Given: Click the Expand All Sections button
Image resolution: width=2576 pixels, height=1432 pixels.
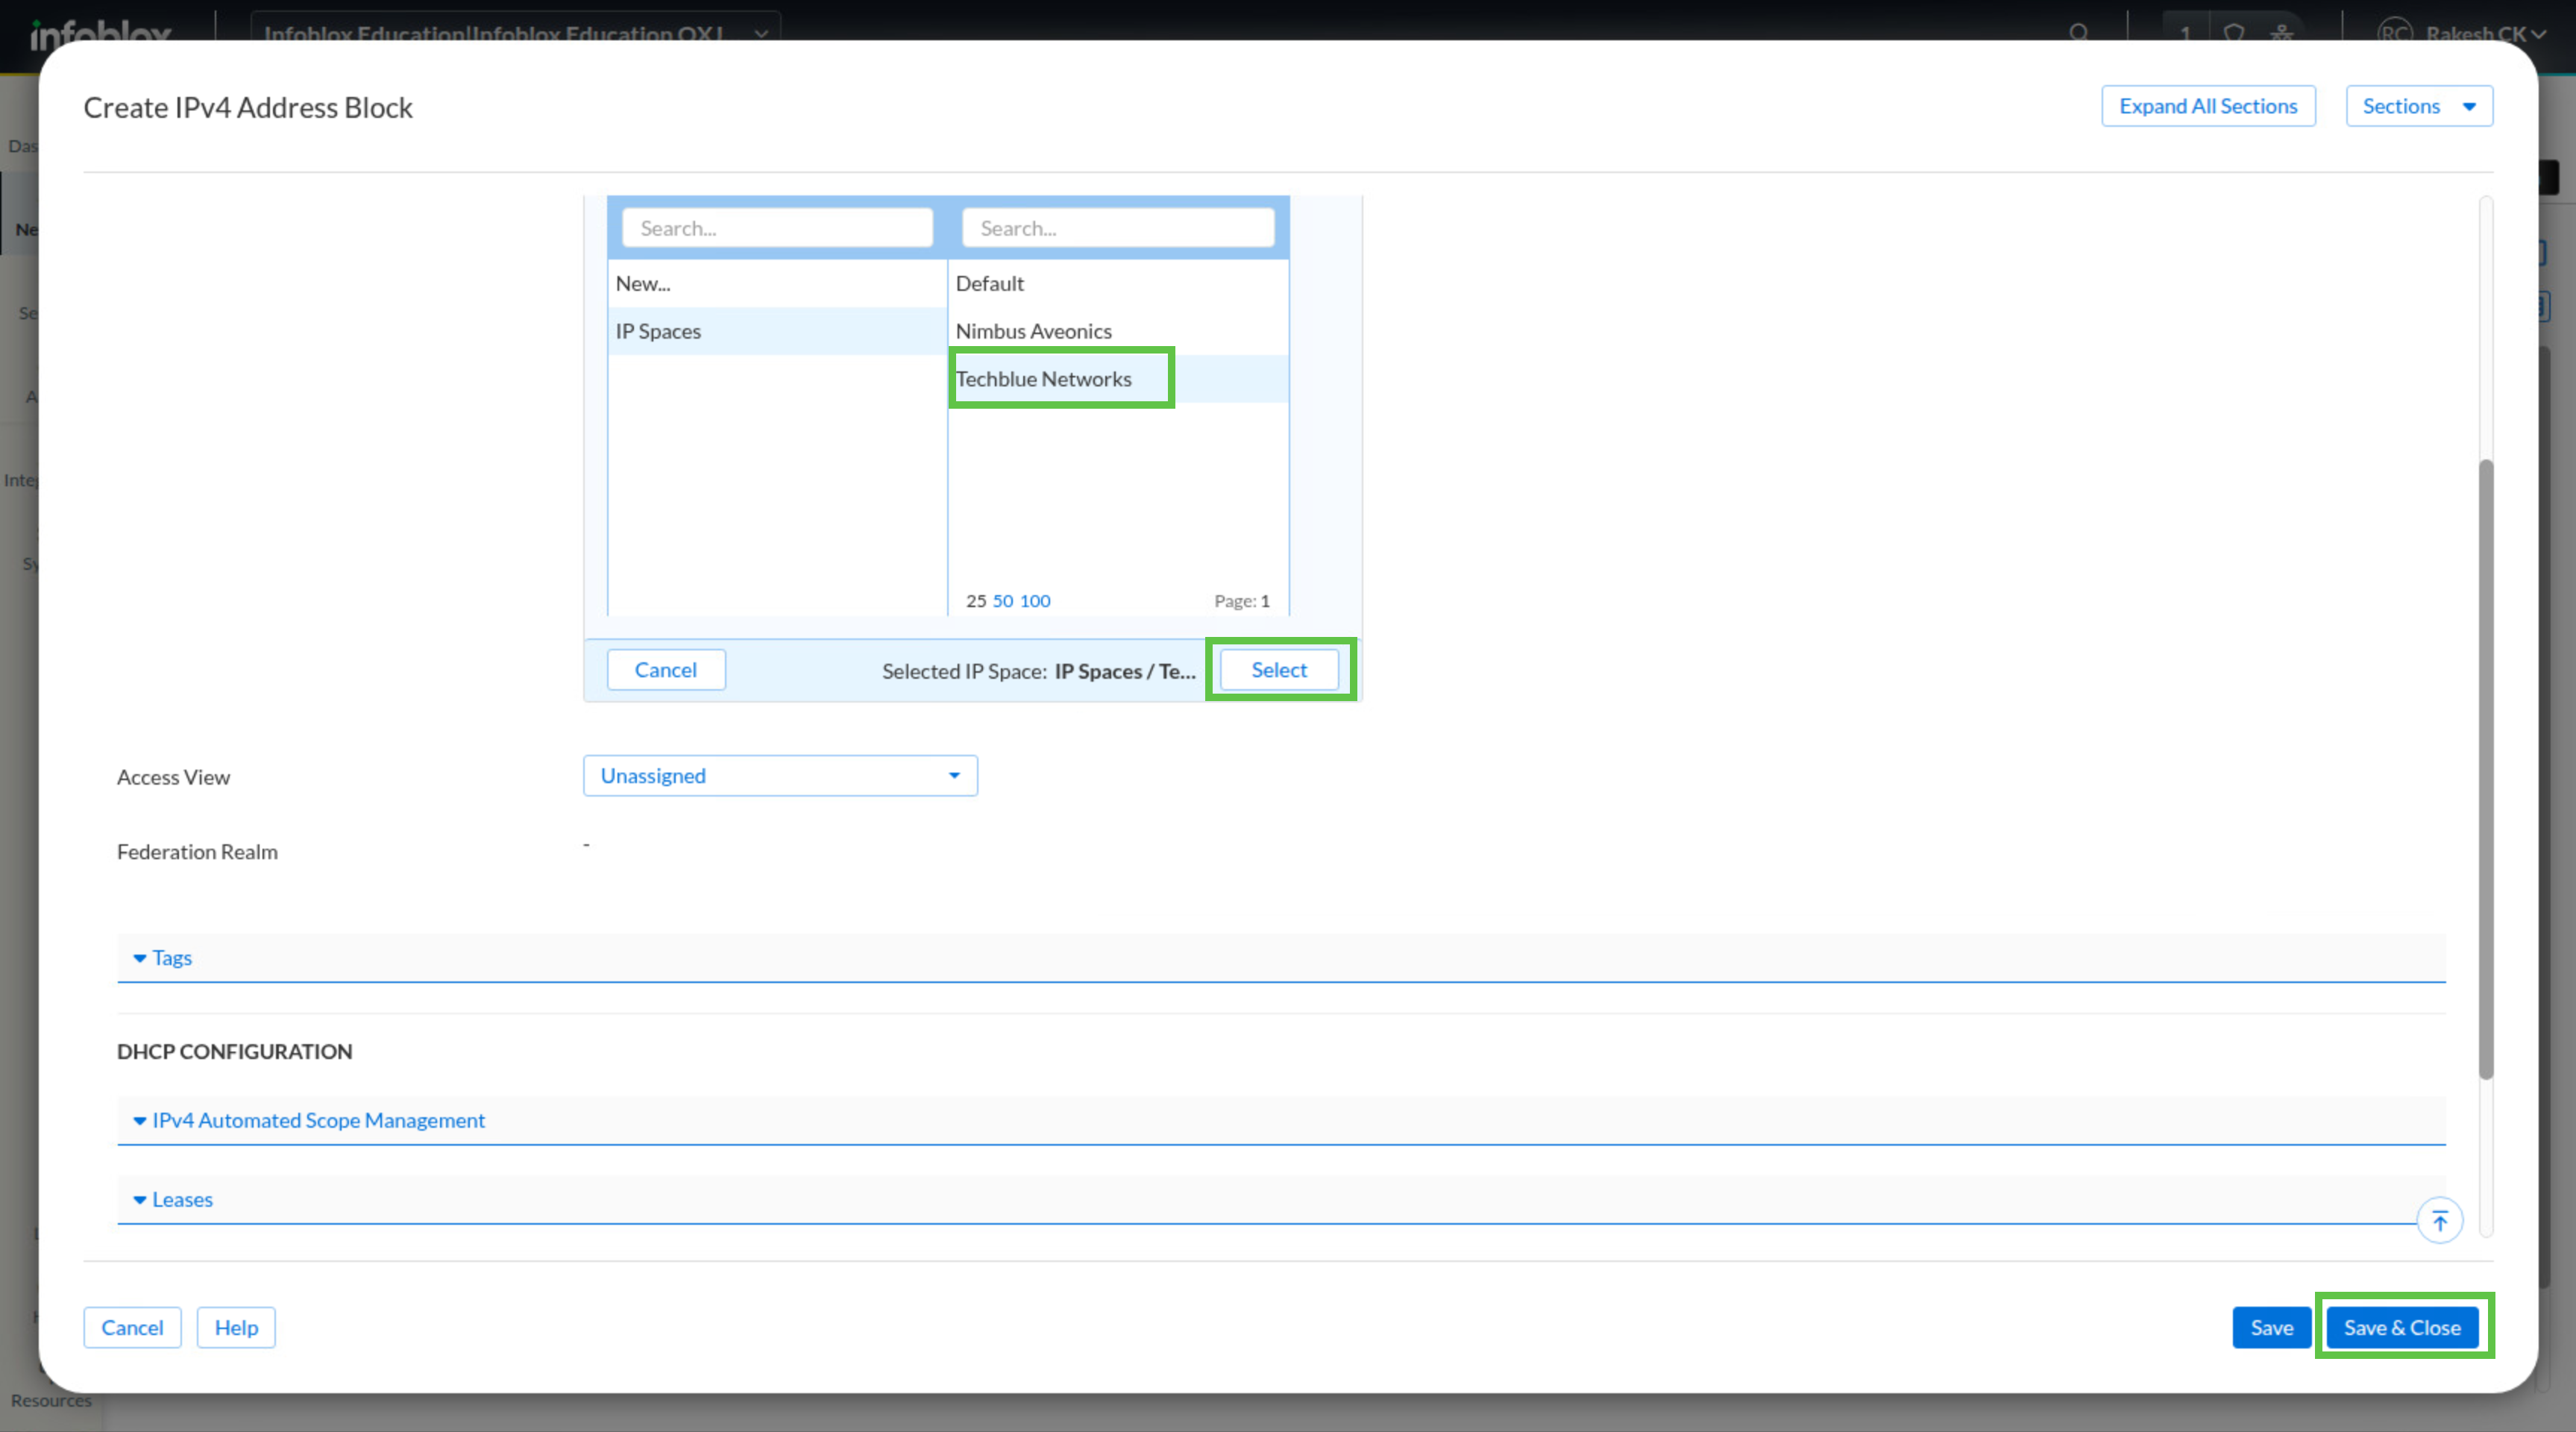Looking at the screenshot, I should [x=2208, y=106].
